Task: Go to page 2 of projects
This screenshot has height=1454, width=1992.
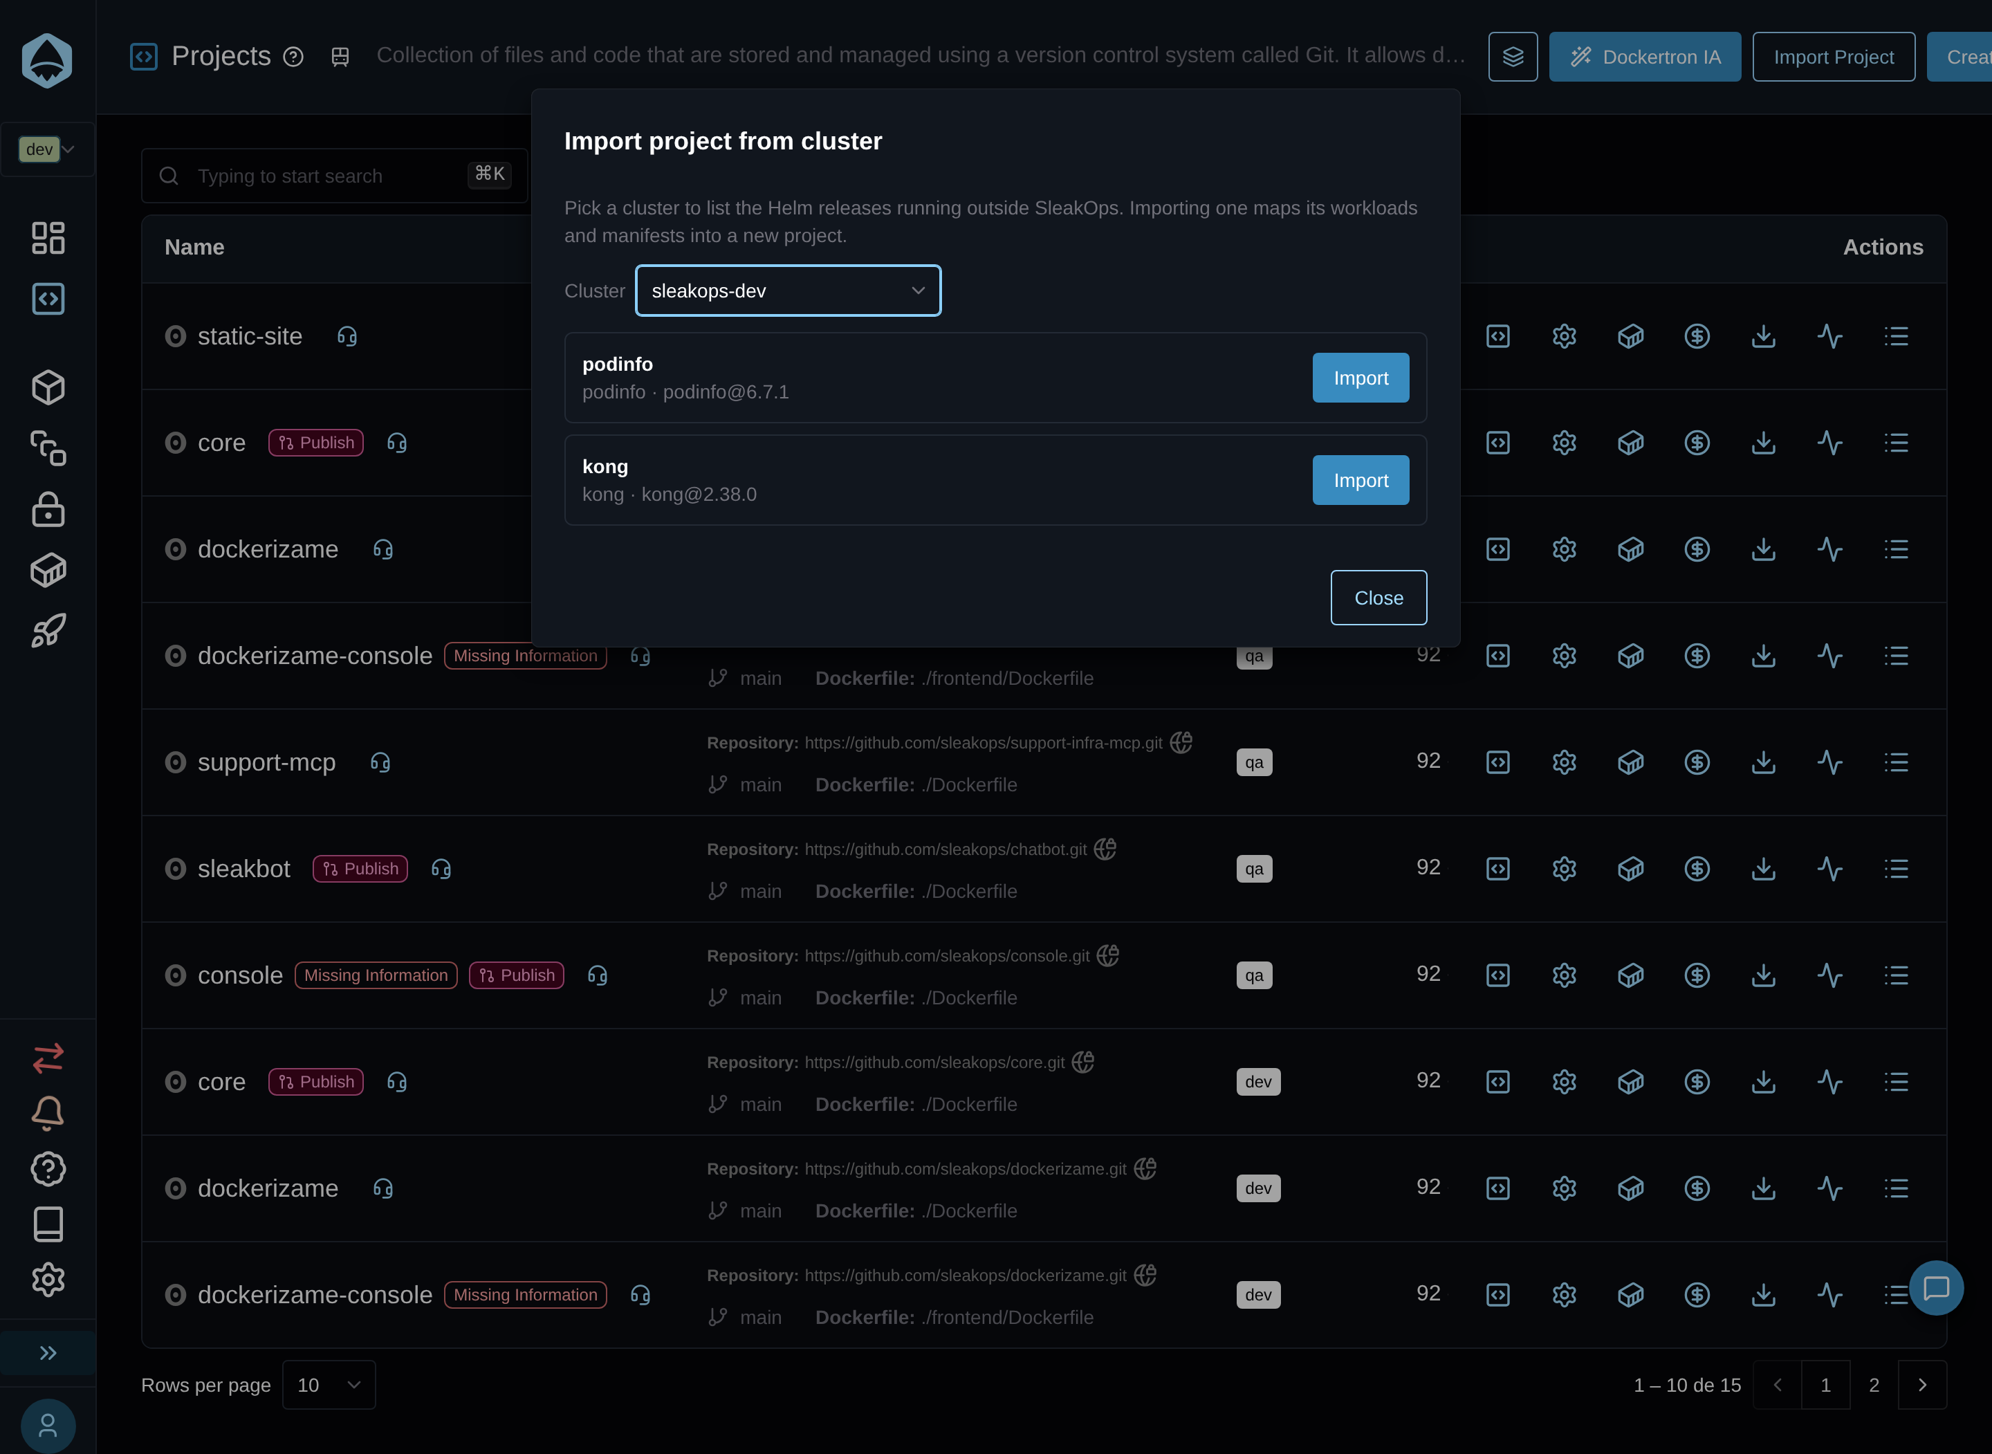Action: (1873, 1384)
